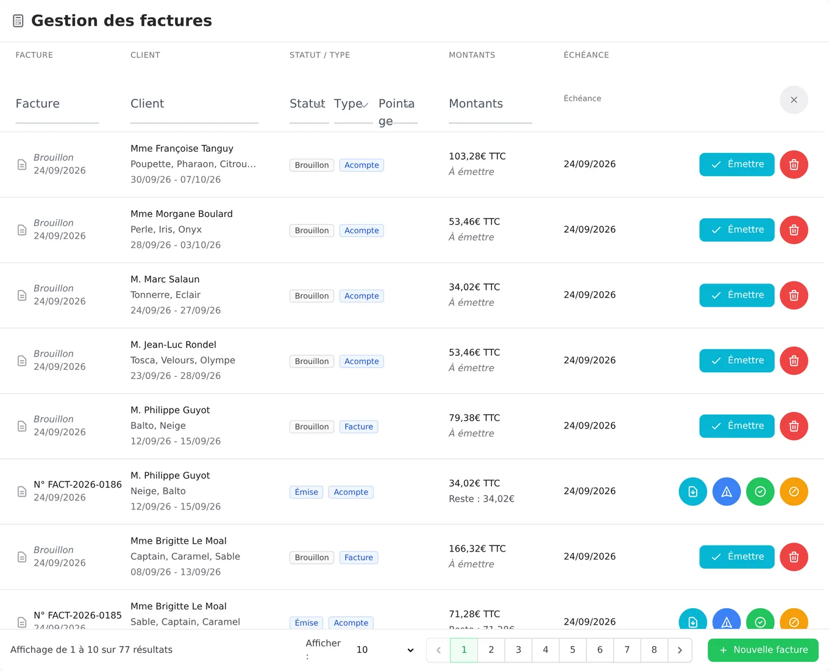Delete Françoise Tanguy's draft invoice

(x=794, y=165)
